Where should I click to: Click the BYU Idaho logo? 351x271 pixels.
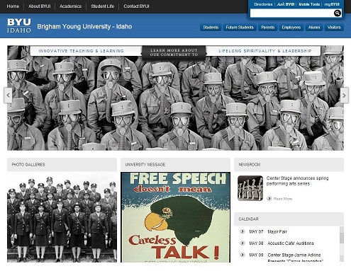click(19, 25)
